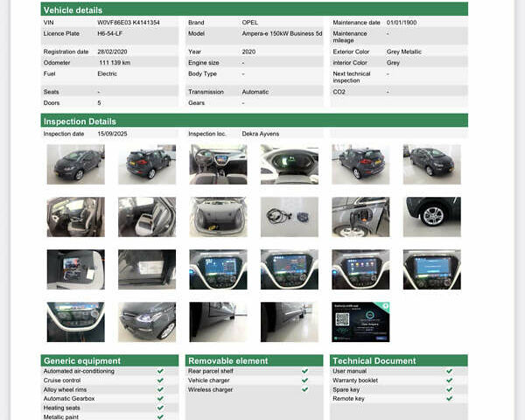
Task: Click the Heating seats checkmark
Action: click(160, 408)
